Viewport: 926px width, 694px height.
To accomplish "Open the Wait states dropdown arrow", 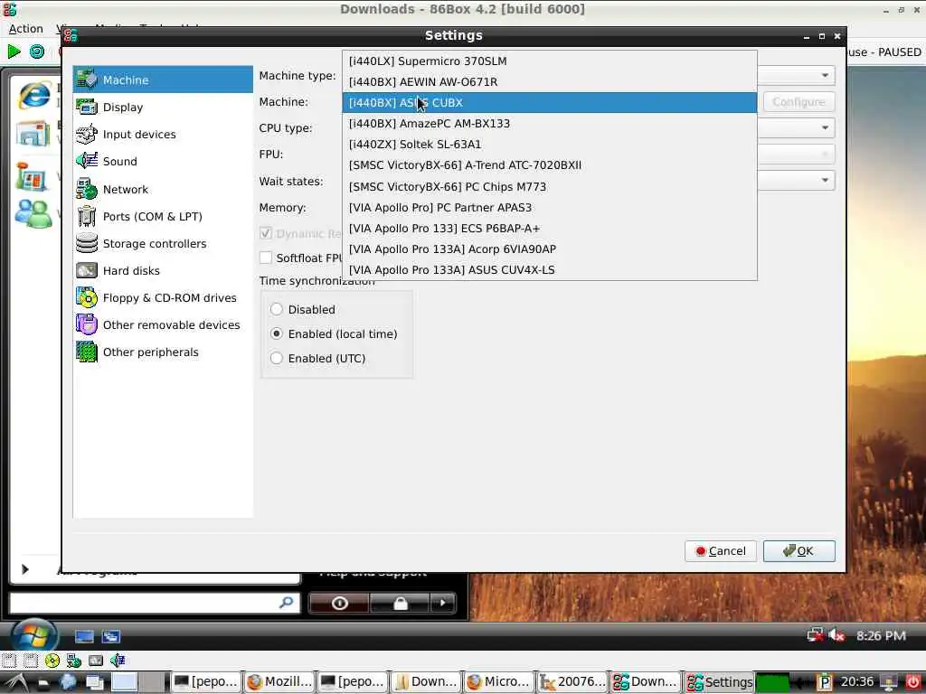I will coord(825,180).
